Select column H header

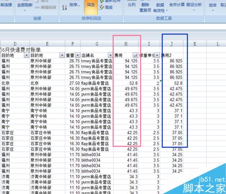click(x=126, y=44)
